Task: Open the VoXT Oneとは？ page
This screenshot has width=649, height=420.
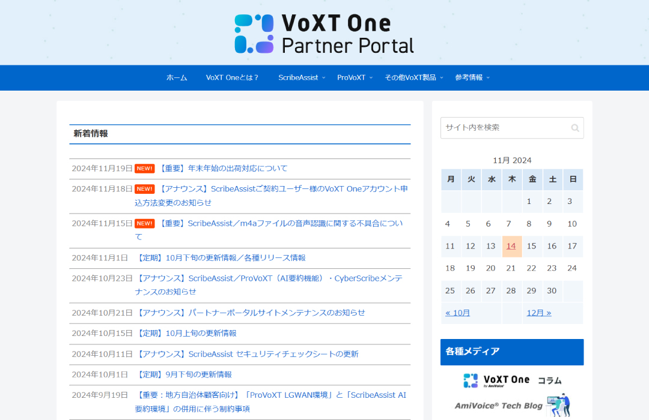Action: coord(232,78)
